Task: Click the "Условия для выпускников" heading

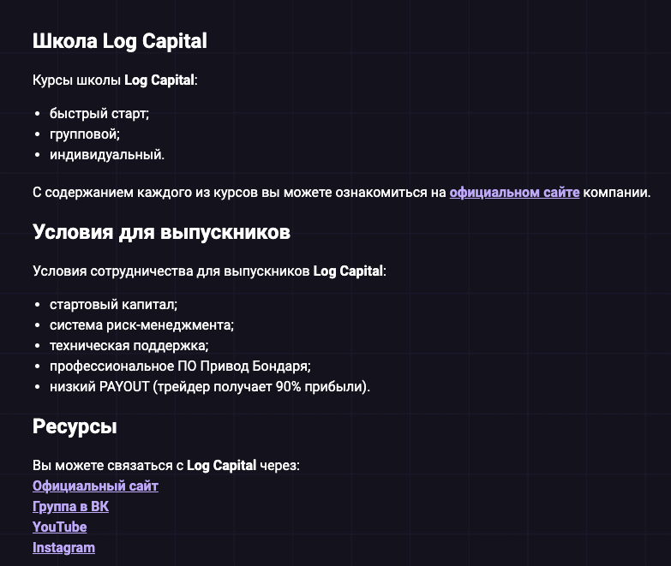Action: point(161,233)
